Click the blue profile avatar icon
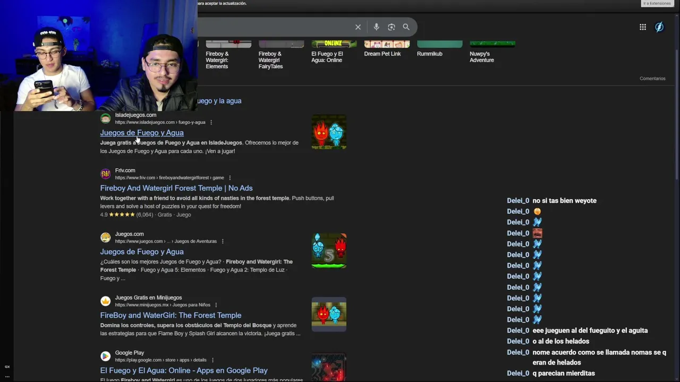This screenshot has height=382, width=680. [659, 27]
